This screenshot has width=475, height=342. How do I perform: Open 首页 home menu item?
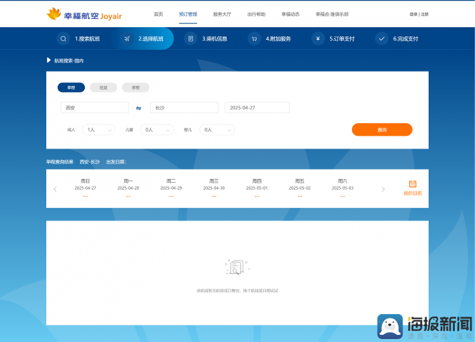[x=158, y=14]
